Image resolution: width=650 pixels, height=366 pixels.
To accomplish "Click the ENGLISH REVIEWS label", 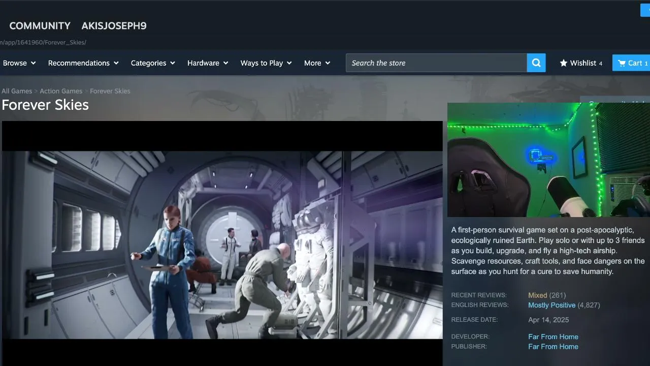I will (x=480, y=305).
